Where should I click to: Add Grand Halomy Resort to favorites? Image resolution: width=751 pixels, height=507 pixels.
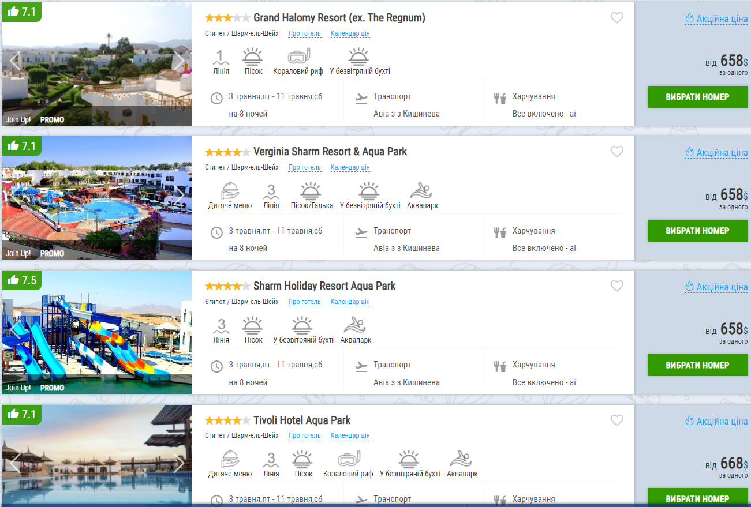click(x=617, y=18)
